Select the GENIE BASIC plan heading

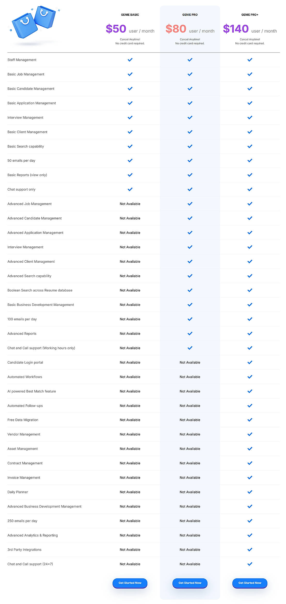pyautogui.click(x=130, y=15)
